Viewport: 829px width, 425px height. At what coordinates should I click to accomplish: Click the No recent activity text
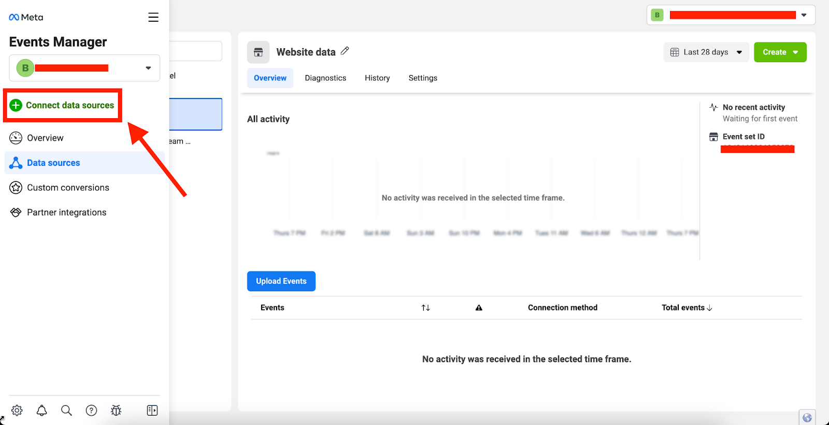pos(754,107)
